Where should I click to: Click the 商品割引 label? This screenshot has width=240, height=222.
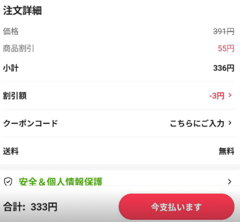click(x=19, y=48)
